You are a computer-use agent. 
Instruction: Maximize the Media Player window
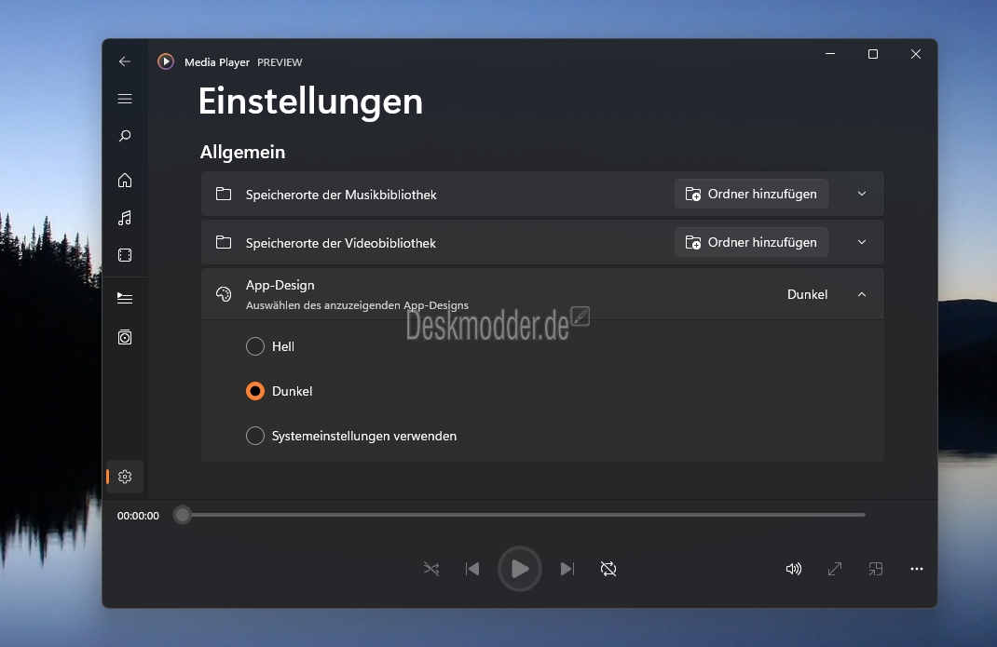tap(873, 54)
